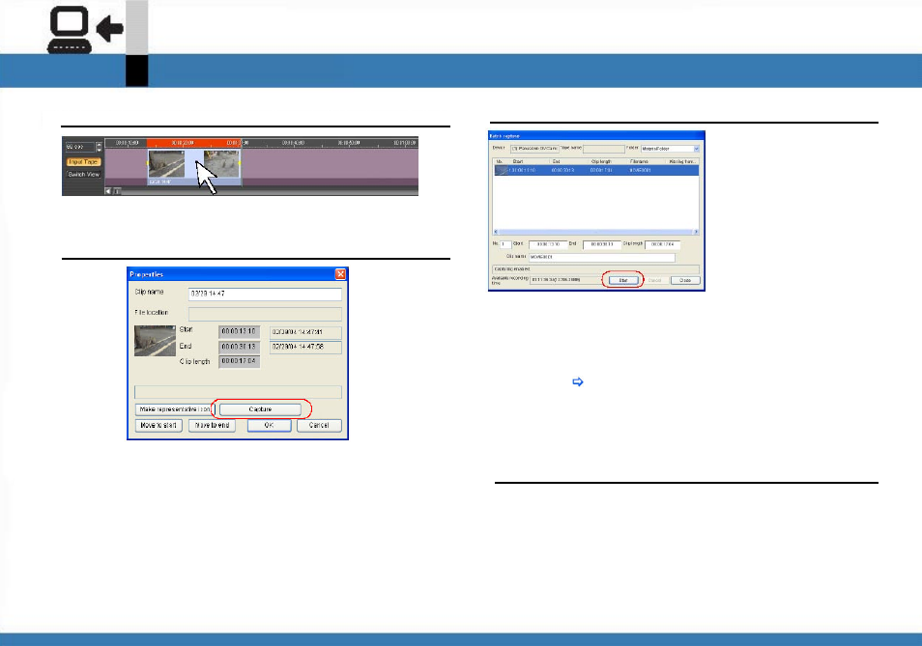Click the Clip name field in Batch capture

click(602, 257)
